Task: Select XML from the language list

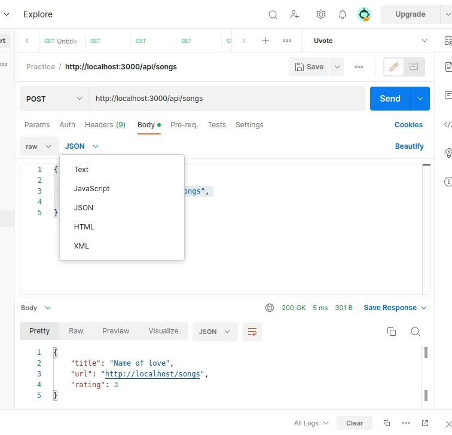Action: [81, 246]
